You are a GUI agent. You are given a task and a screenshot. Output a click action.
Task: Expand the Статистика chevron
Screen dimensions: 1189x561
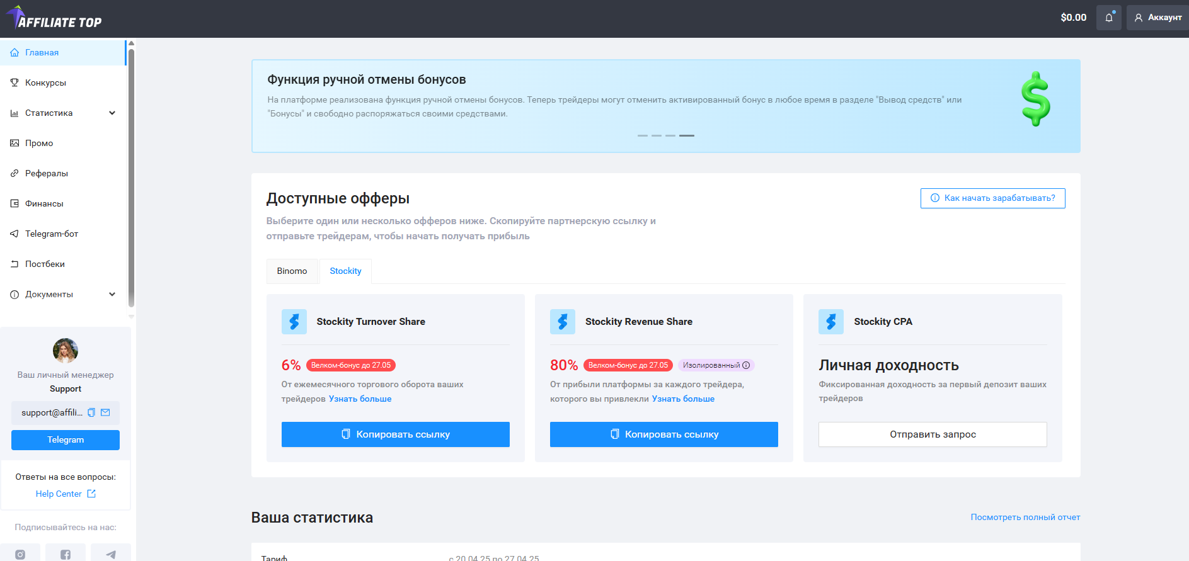(x=112, y=113)
